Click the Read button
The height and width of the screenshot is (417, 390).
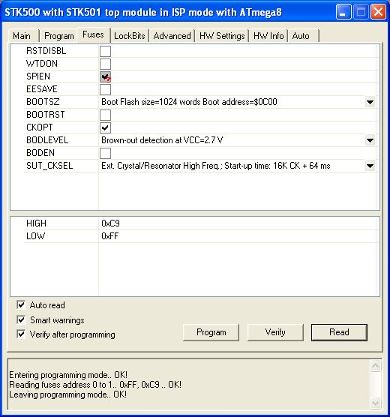(339, 332)
